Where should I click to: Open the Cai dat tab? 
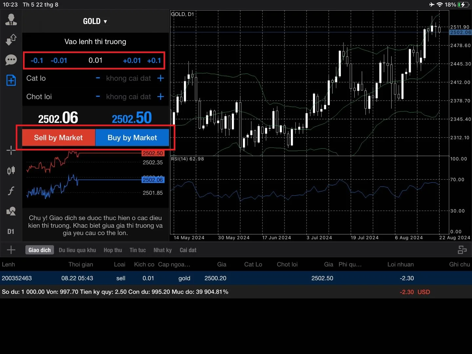[188, 250]
